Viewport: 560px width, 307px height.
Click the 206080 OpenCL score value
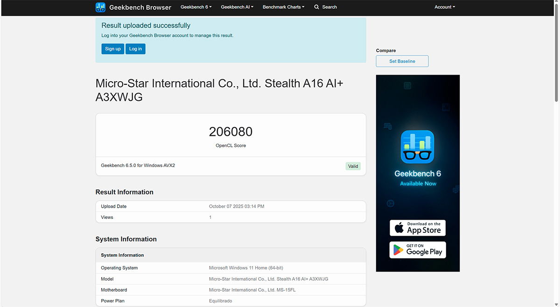click(x=231, y=132)
